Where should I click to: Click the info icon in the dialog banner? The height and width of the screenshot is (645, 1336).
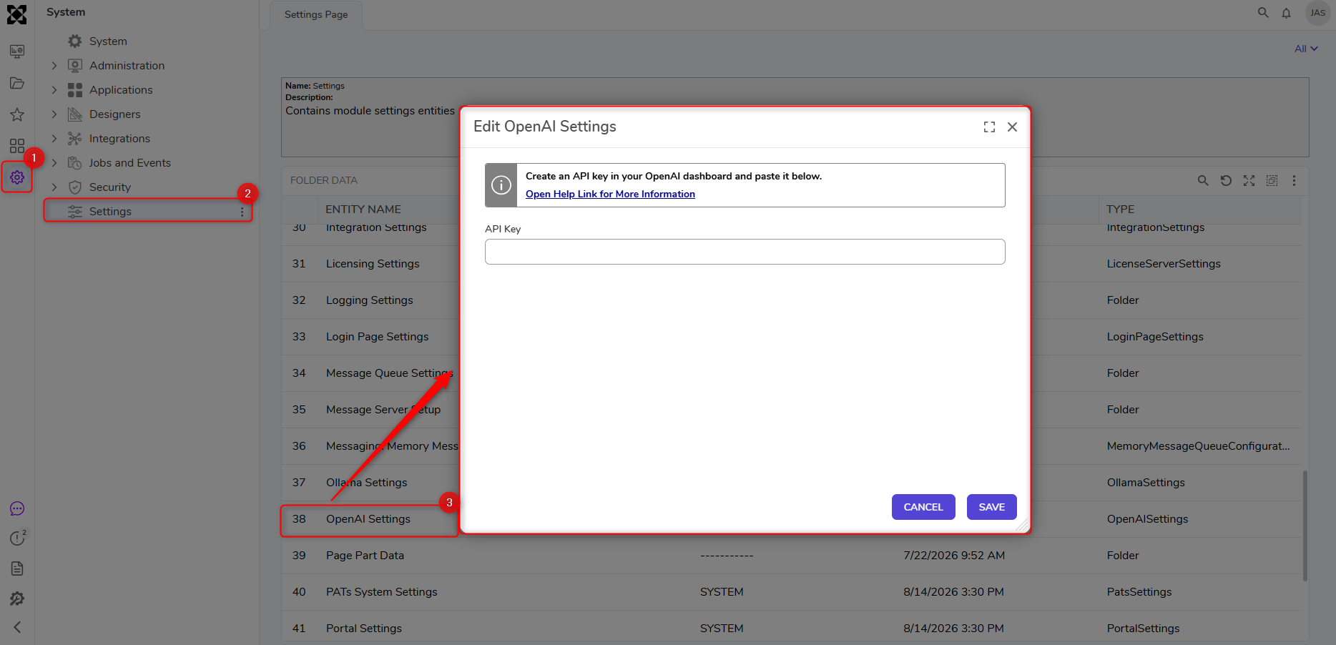[501, 185]
